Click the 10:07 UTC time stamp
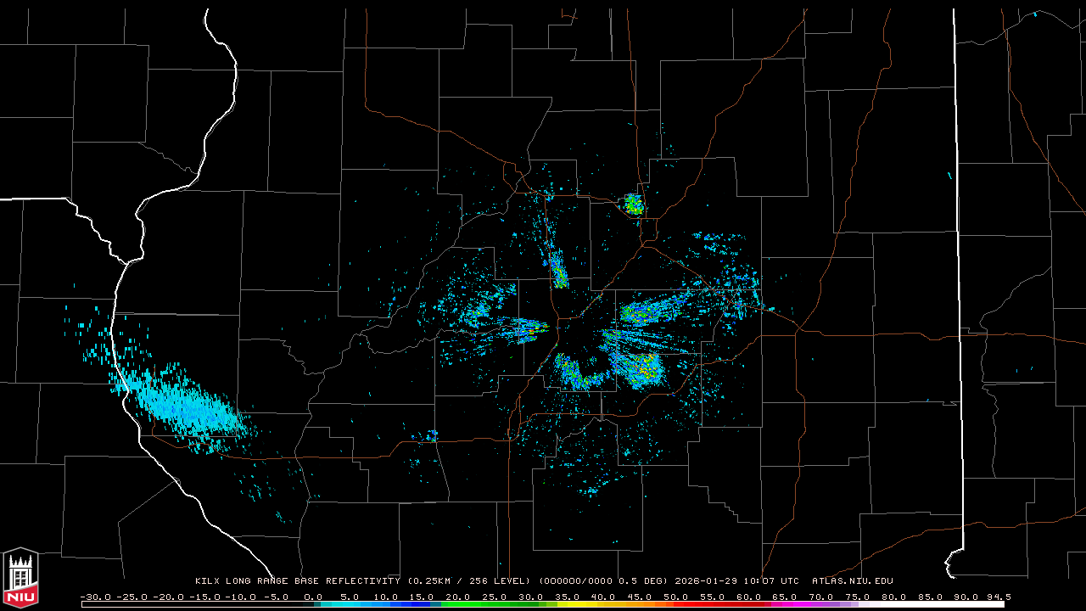The height and width of the screenshot is (611, 1086). tap(772, 581)
